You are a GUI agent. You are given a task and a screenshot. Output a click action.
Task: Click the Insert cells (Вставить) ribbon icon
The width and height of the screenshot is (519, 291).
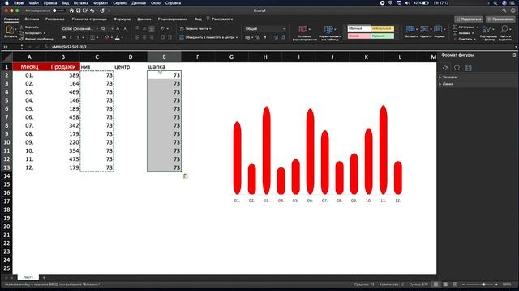[x=410, y=29]
